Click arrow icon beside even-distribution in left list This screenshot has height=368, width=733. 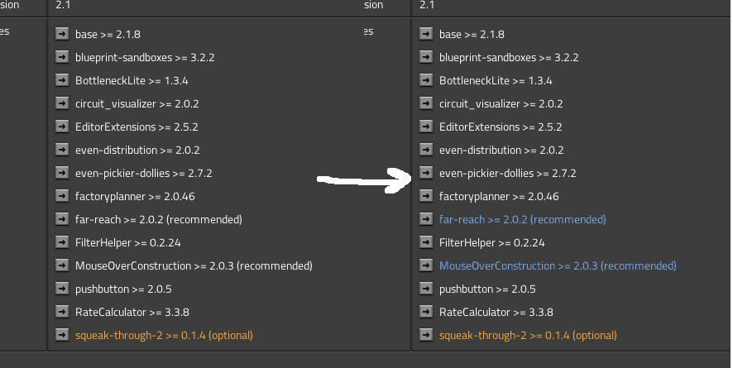click(62, 150)
